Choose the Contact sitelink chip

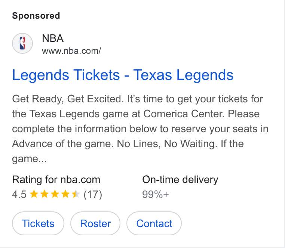coord(154,223)
